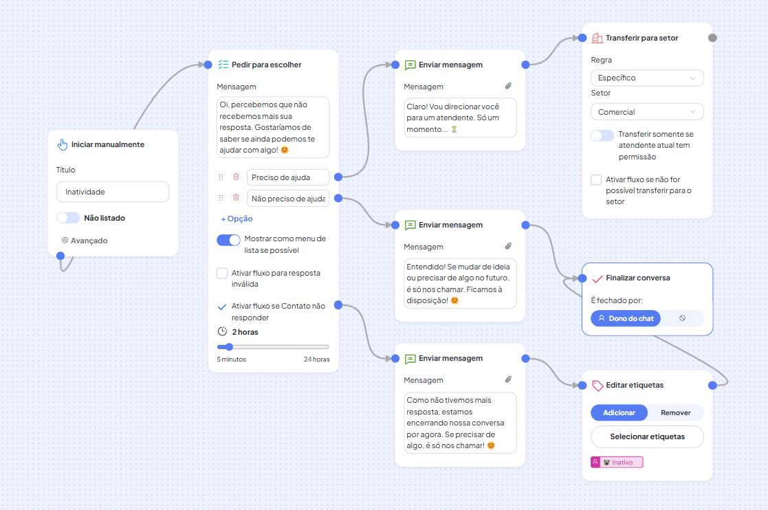Select the Adicionar tab in Editar etiquetas
Screen dimensions: 768x510
[619, 412]
